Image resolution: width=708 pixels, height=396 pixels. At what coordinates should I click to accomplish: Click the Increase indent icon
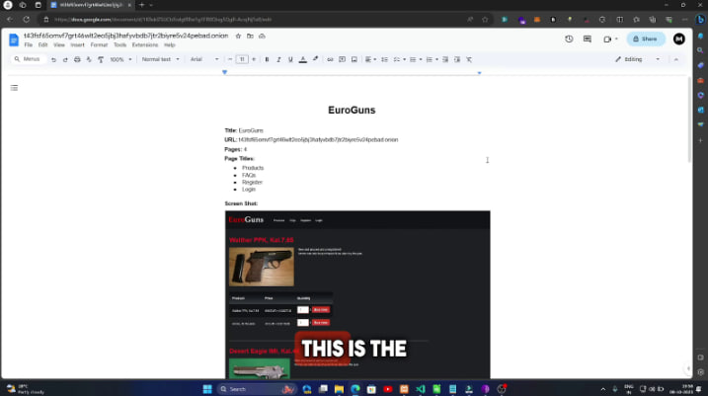(457, 59)
